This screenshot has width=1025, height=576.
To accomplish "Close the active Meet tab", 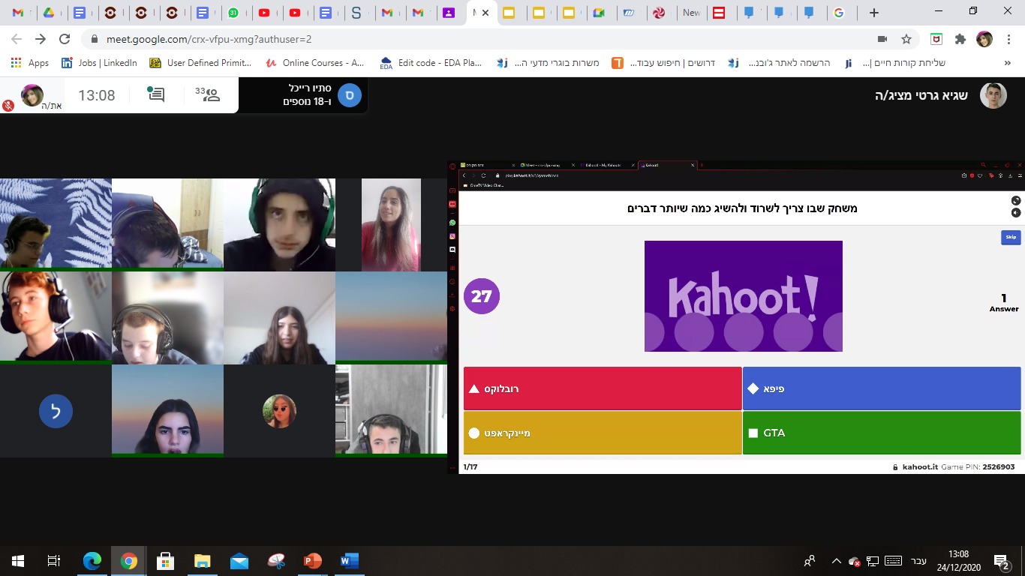I will 485,13.
